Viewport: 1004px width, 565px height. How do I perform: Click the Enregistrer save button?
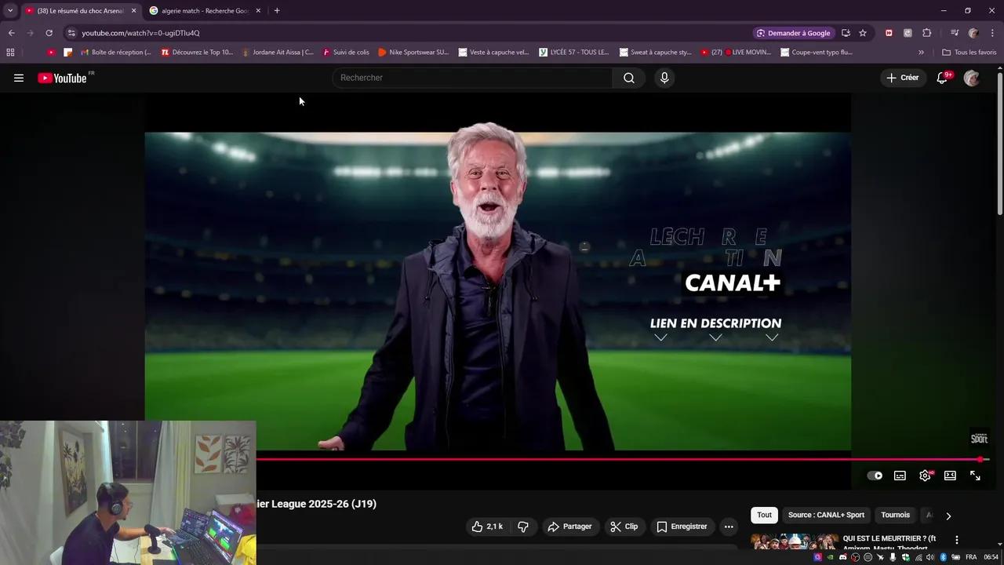point(682,527)
